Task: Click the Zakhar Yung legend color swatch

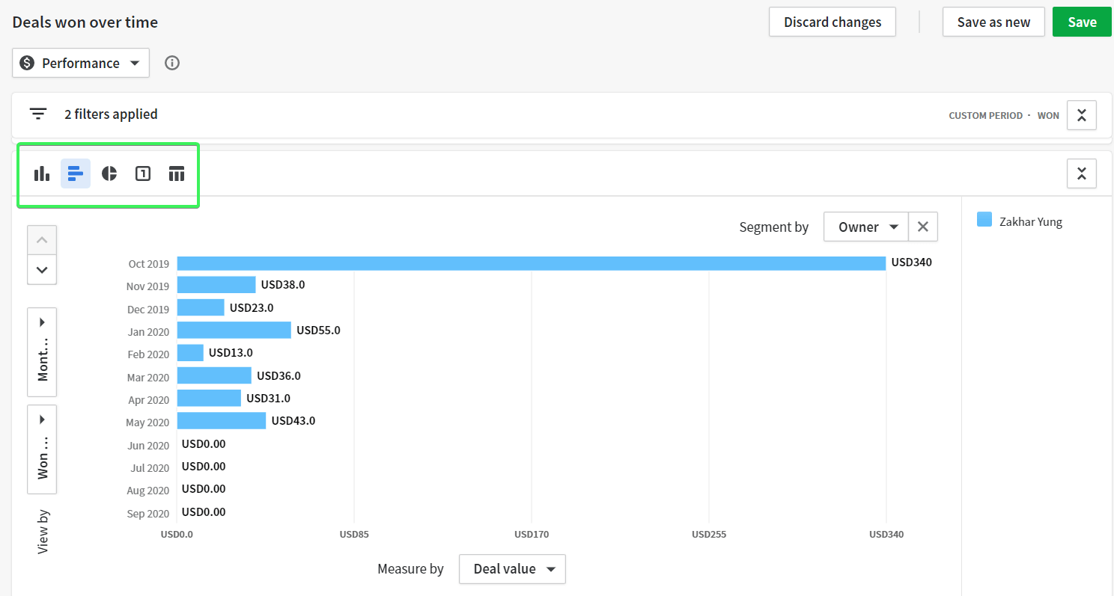Action: (x=984, y=220)
